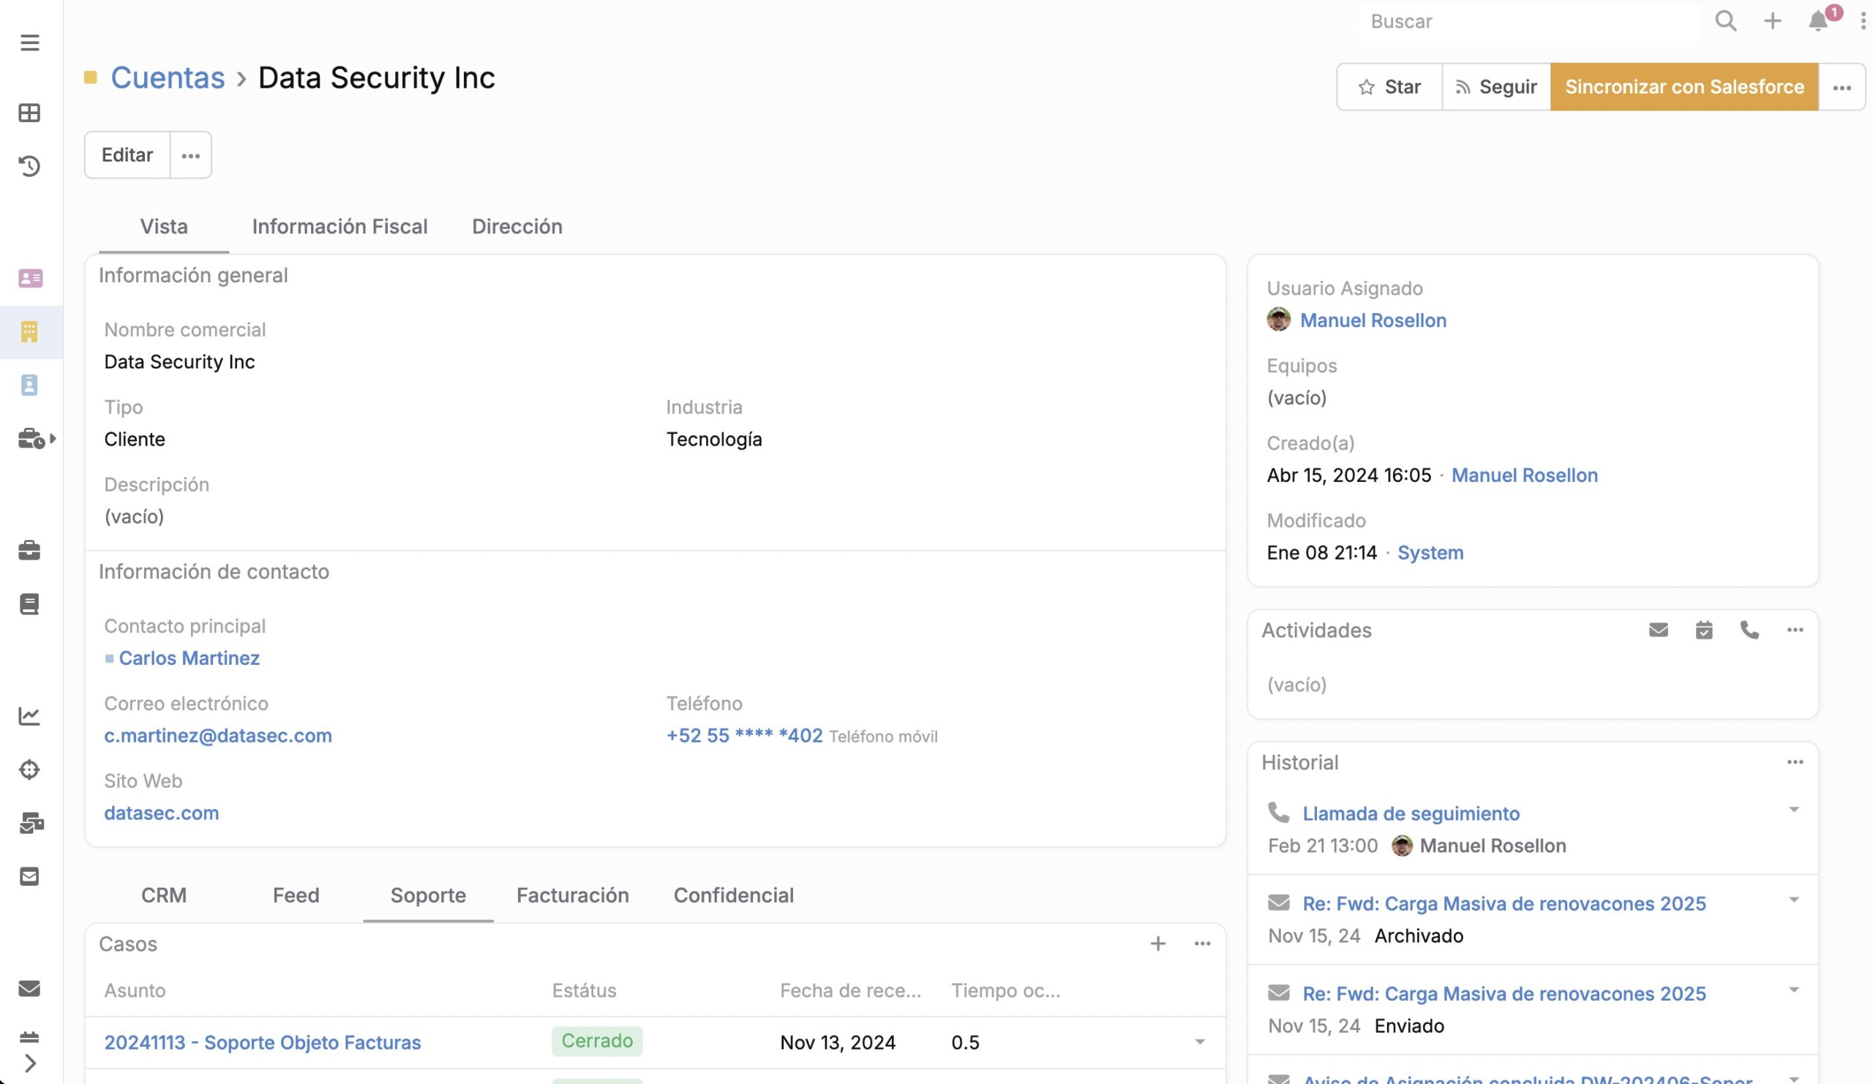
Task: Expand dropdown of Archivado email row
Action: point(1793,900)
